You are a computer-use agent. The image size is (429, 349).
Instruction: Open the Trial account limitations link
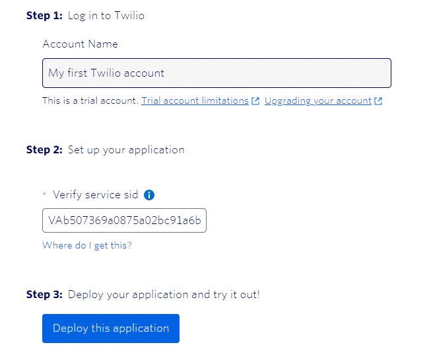coord(195,101)
